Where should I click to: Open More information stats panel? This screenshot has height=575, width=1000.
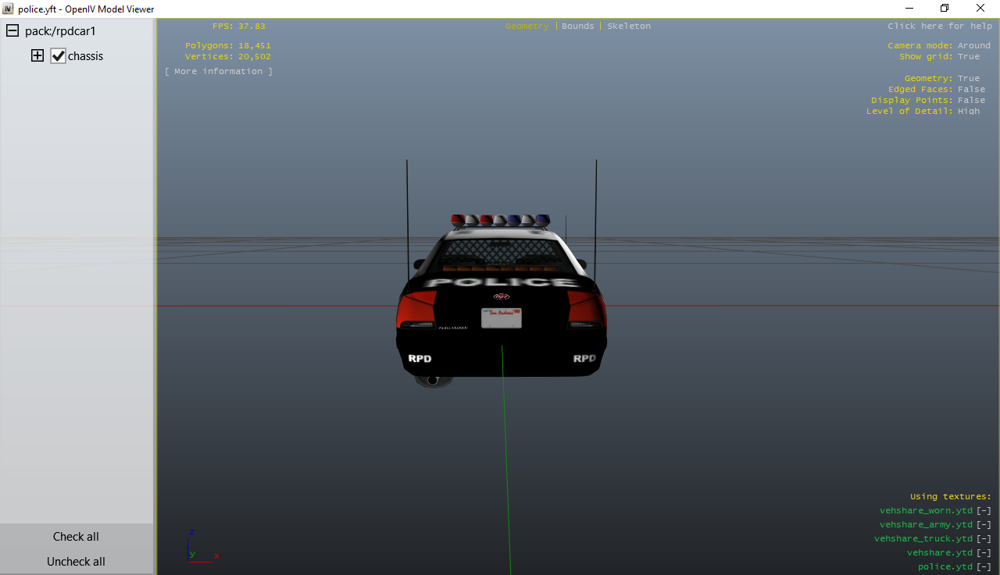pos(219,72)
